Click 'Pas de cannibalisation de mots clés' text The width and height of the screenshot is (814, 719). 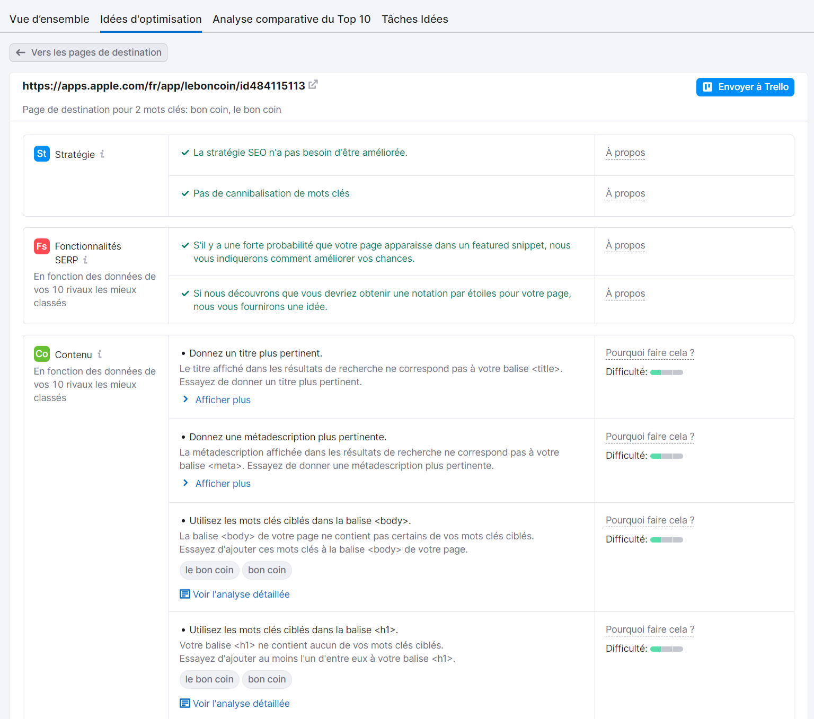coord(271,193)
